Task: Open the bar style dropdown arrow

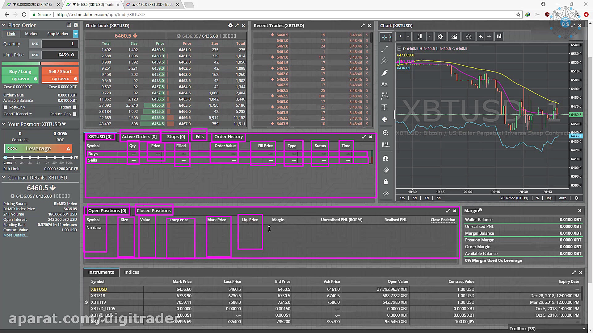Action: [x=429, y=37]
